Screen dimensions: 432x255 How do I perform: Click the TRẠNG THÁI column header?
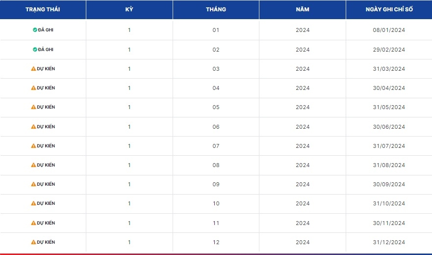(x=43, y=9)
